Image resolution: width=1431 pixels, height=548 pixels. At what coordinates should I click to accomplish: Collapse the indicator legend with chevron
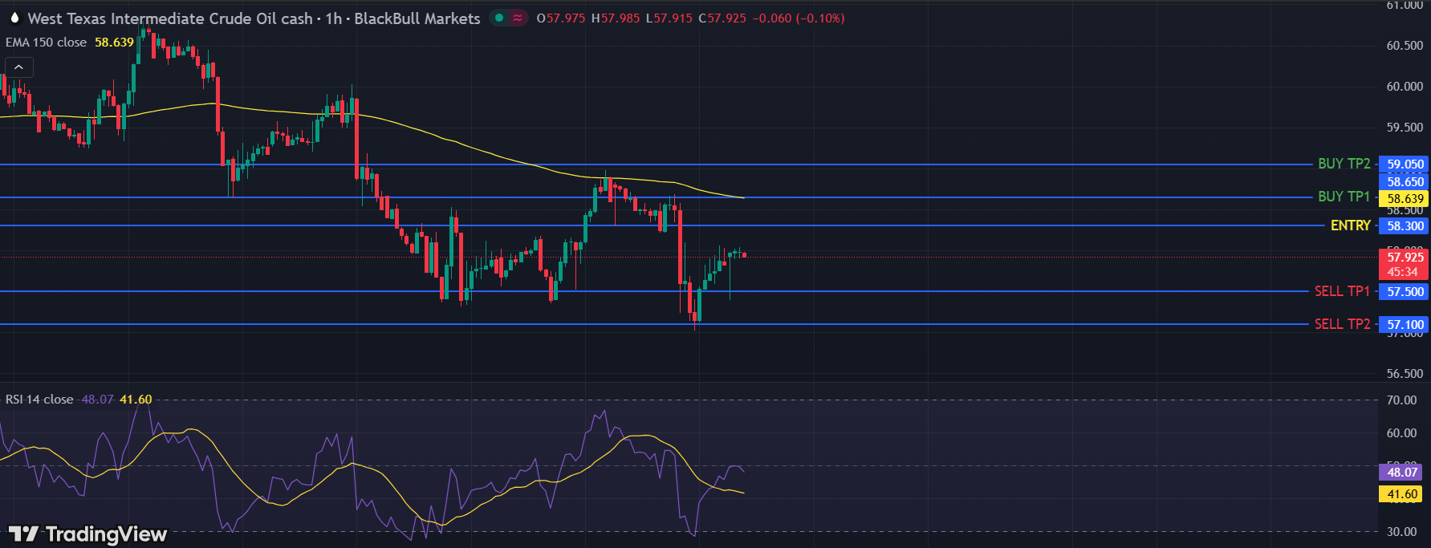pyautogui.click(x=19, y=67)
